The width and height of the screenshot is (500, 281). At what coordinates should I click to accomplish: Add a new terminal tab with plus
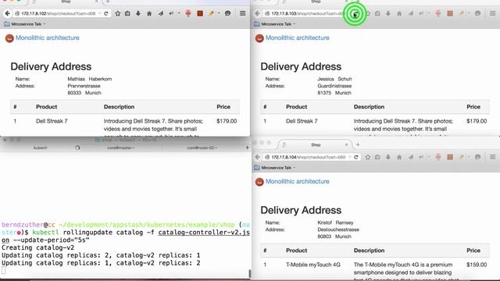[247, 148]
